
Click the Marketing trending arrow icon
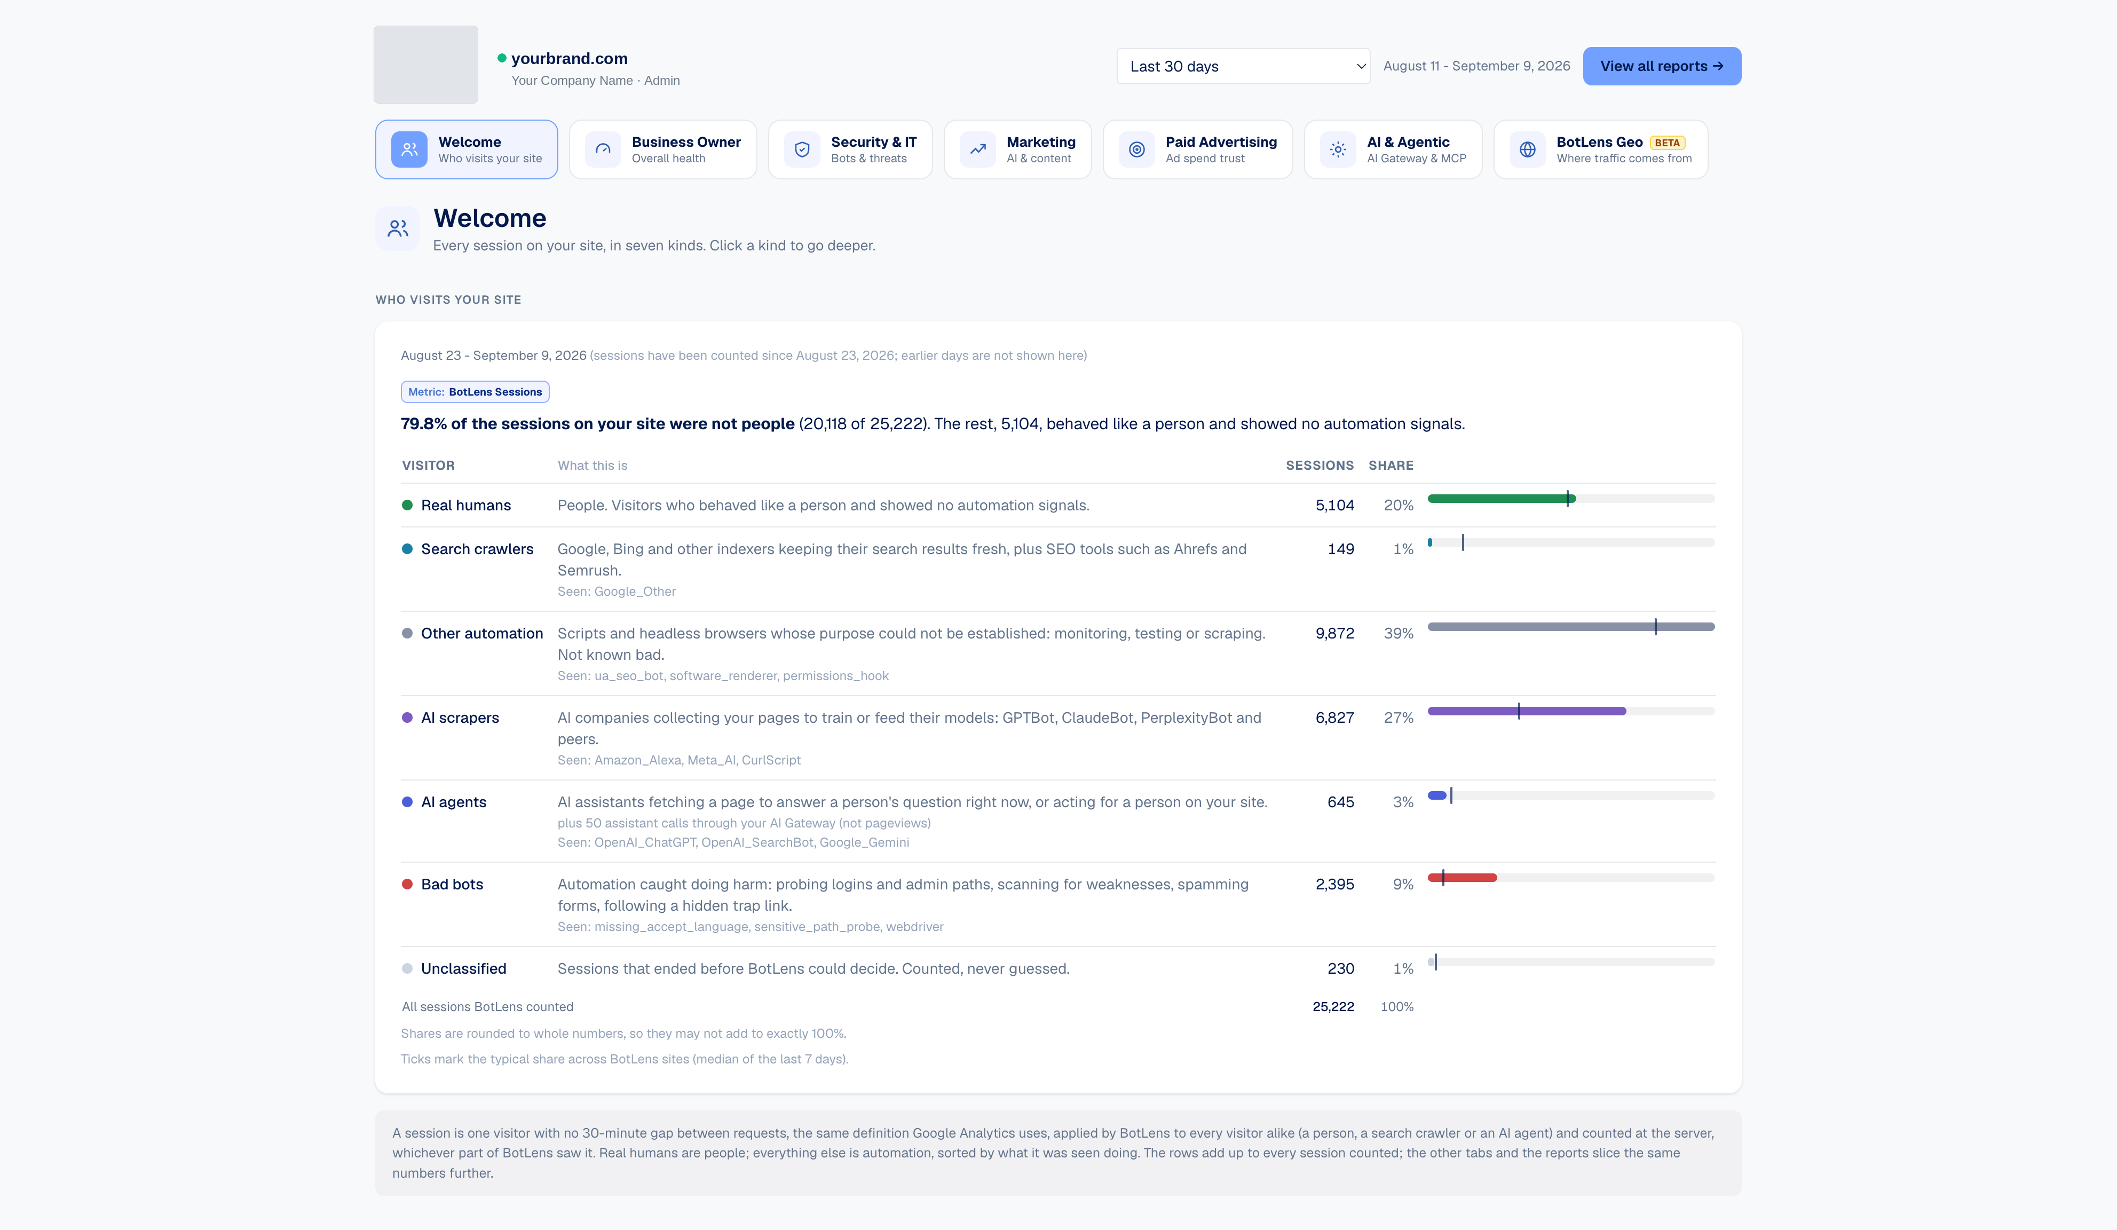(978, 149)
